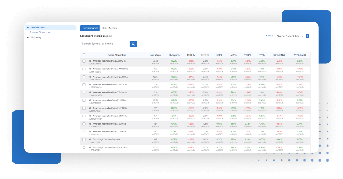The width and height of the screenshot is (343, 179).
Task: Select My Watchlist label in sidebar
Action: [38, 27]
